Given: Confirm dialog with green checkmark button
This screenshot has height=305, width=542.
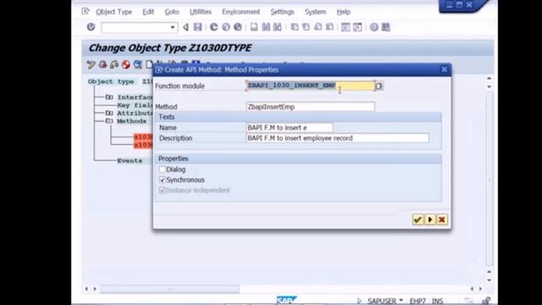Looking at the screenshot, I should point(418,219).
